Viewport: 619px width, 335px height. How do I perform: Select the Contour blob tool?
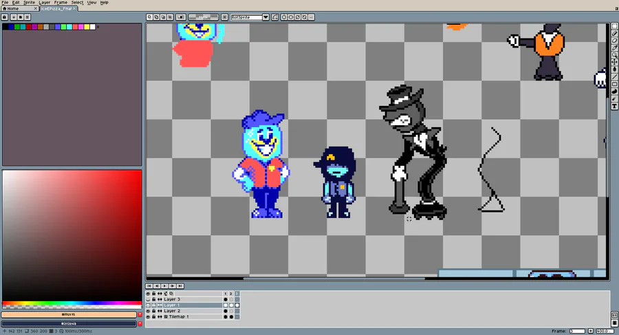615,91
